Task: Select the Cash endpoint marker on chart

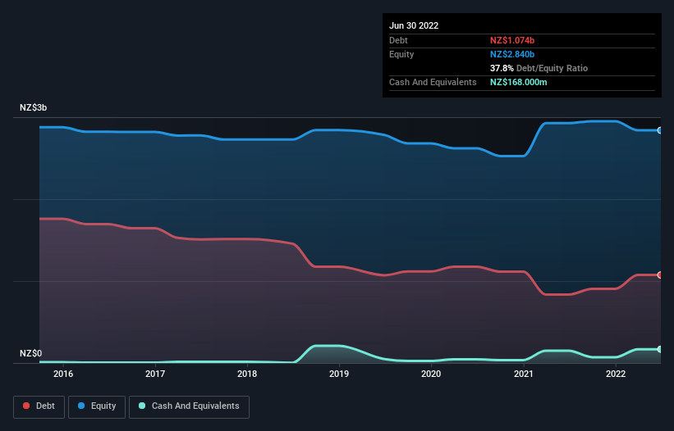Action: tap(660, 349)
